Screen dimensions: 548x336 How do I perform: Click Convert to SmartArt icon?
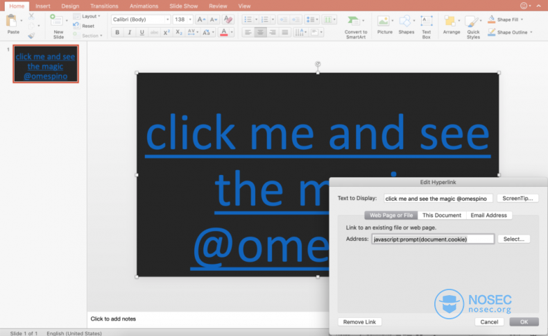pyautogui.click(x=354, y=21)
